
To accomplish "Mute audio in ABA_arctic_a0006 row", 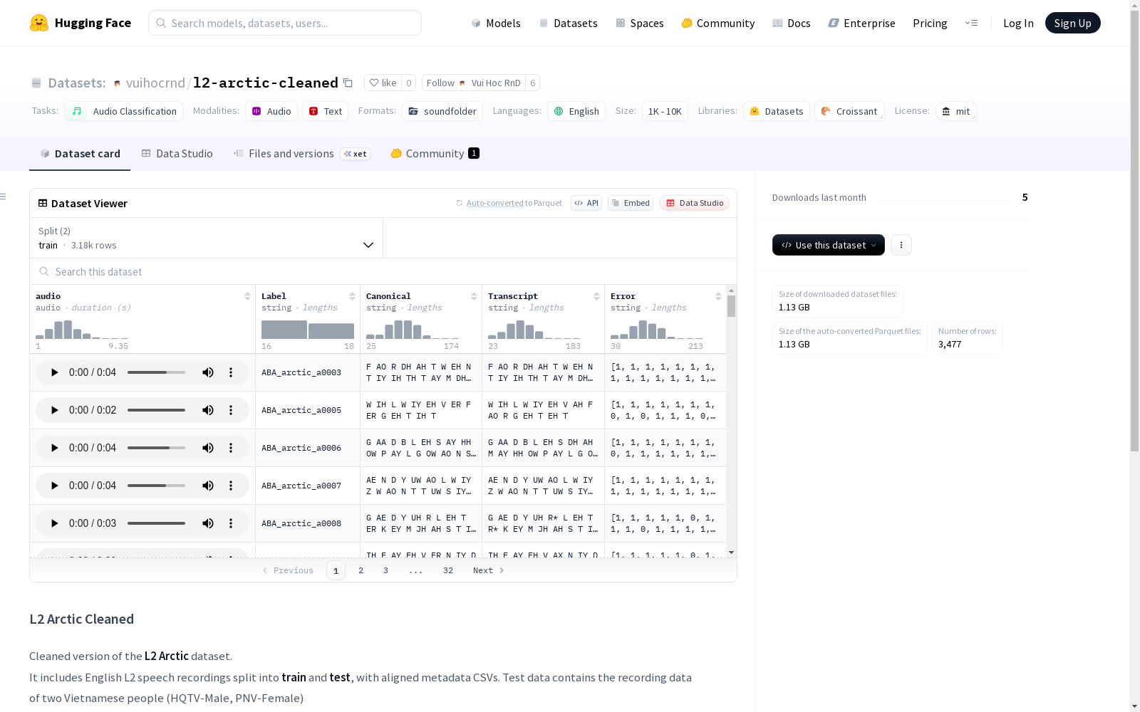I will coord(208,448).
